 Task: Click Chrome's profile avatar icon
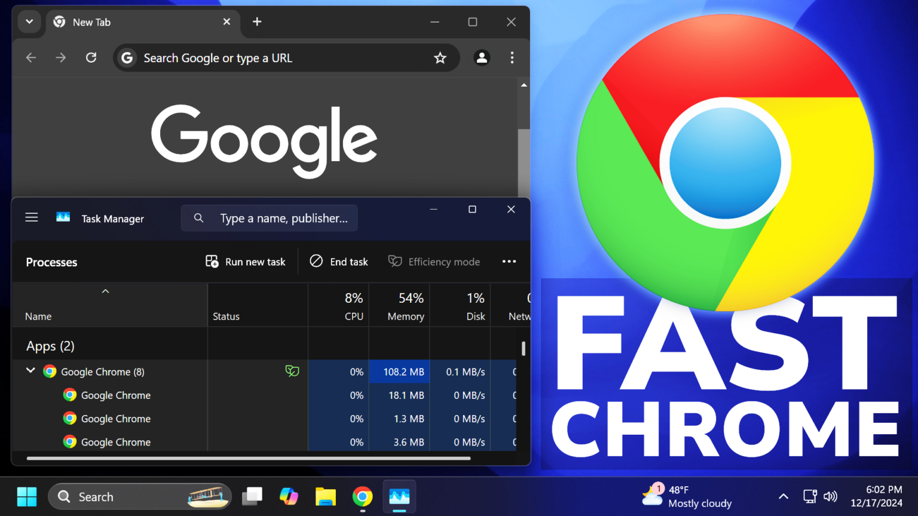click(482, 58)
